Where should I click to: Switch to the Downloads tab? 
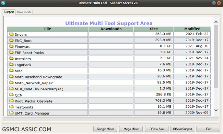tap(24, 12)
